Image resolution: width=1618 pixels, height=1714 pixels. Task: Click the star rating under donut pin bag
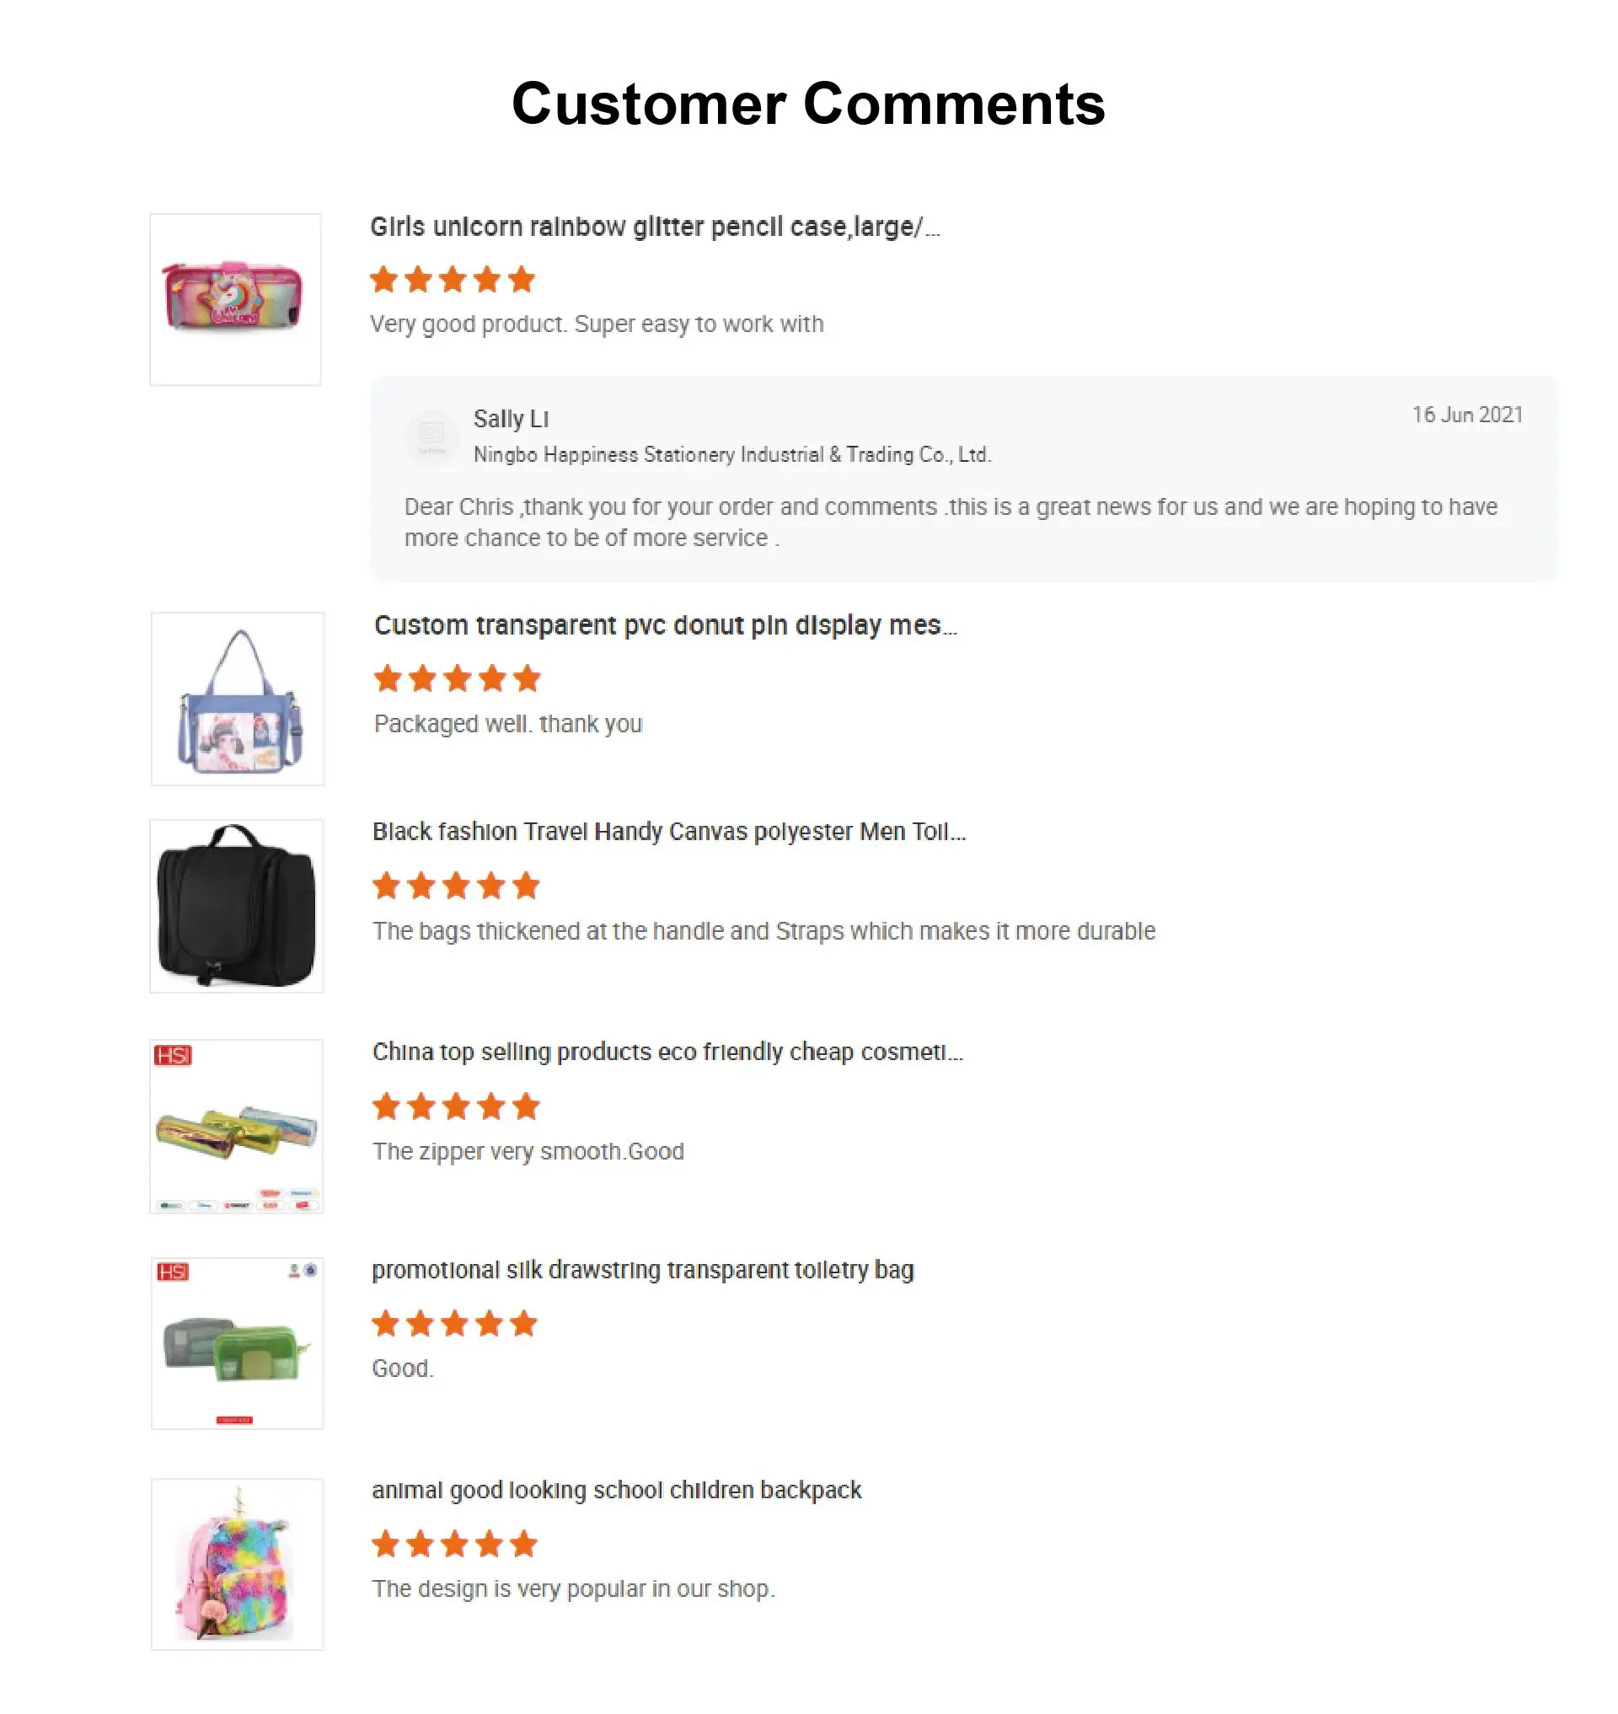click(457, 679)
